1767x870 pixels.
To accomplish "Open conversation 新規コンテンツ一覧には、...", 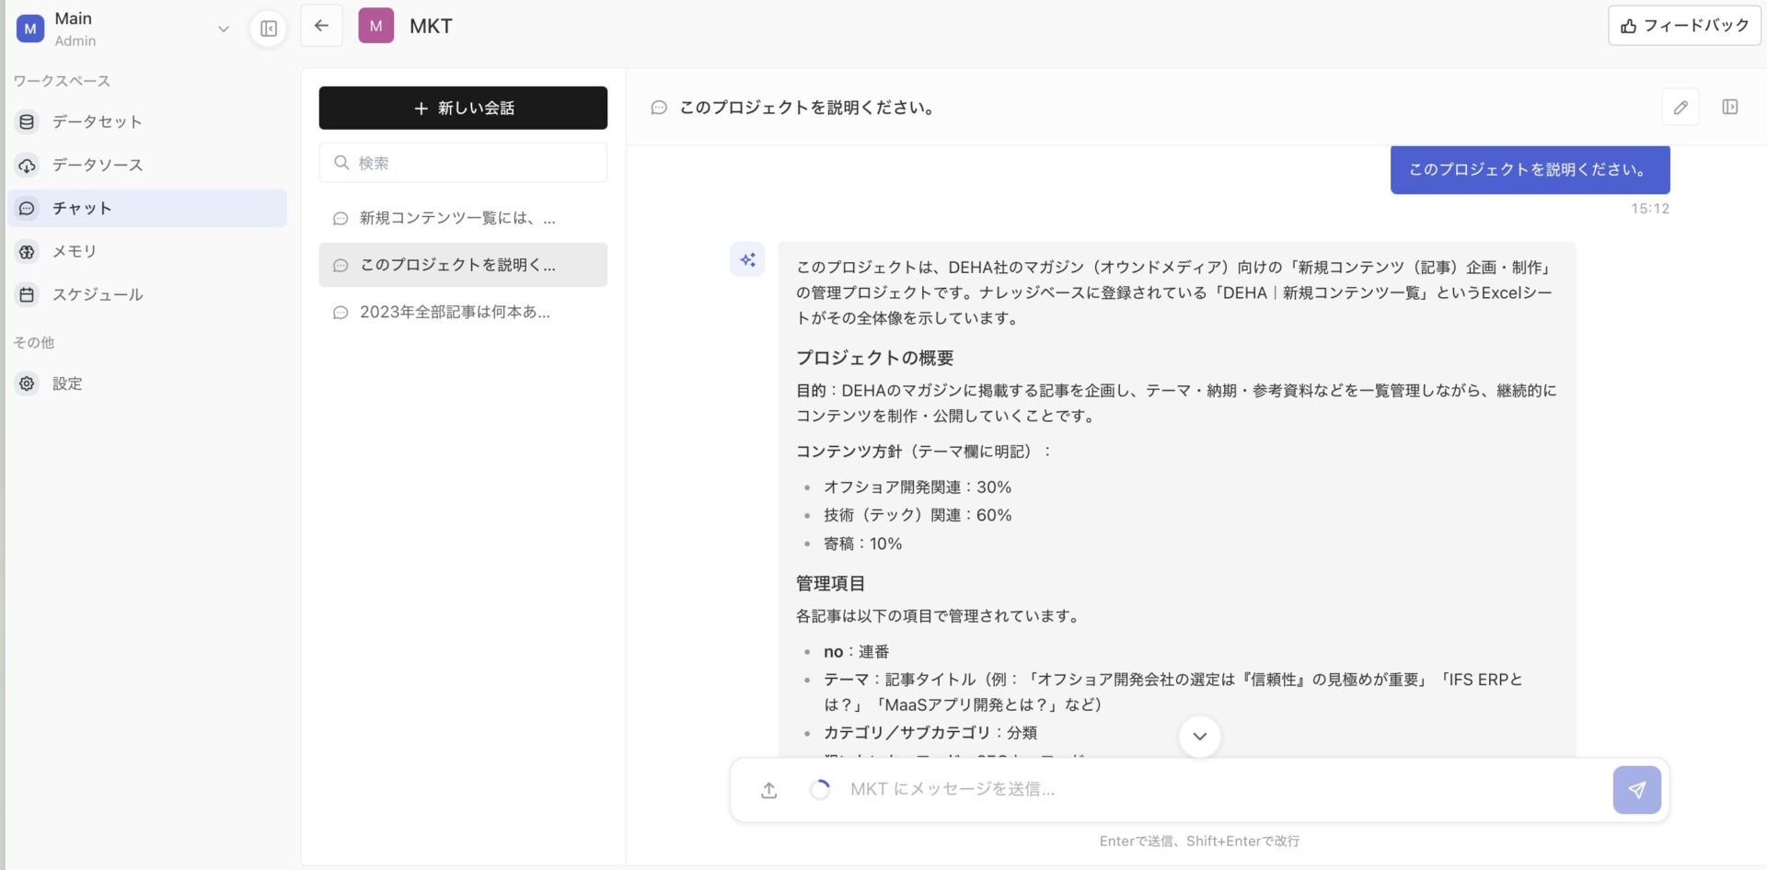I will [463, 218].
